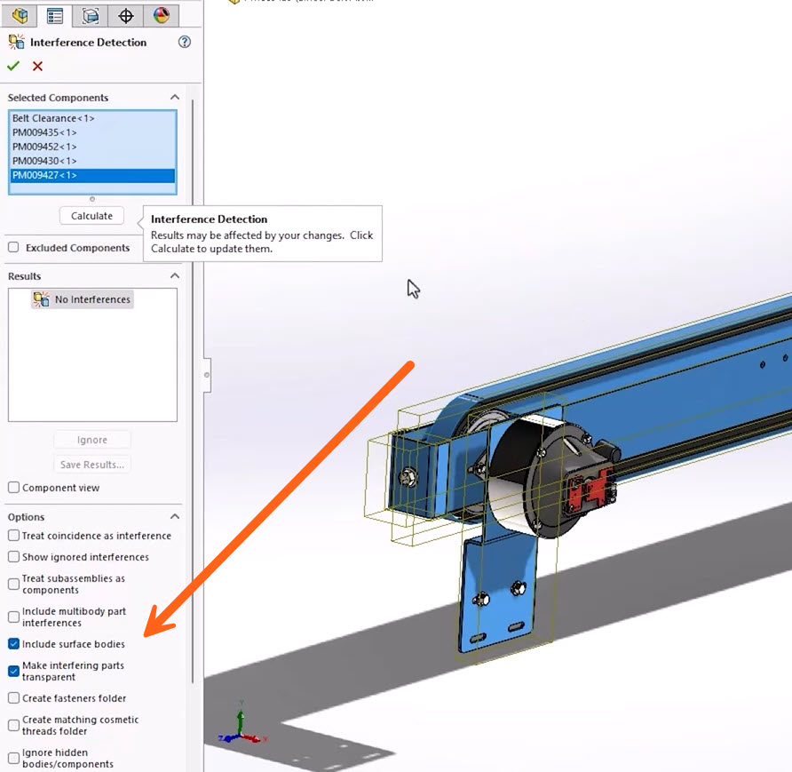Open the FeatureManager Design Tree tab
This screenshot has height=772, width=792.
[20, 15]
